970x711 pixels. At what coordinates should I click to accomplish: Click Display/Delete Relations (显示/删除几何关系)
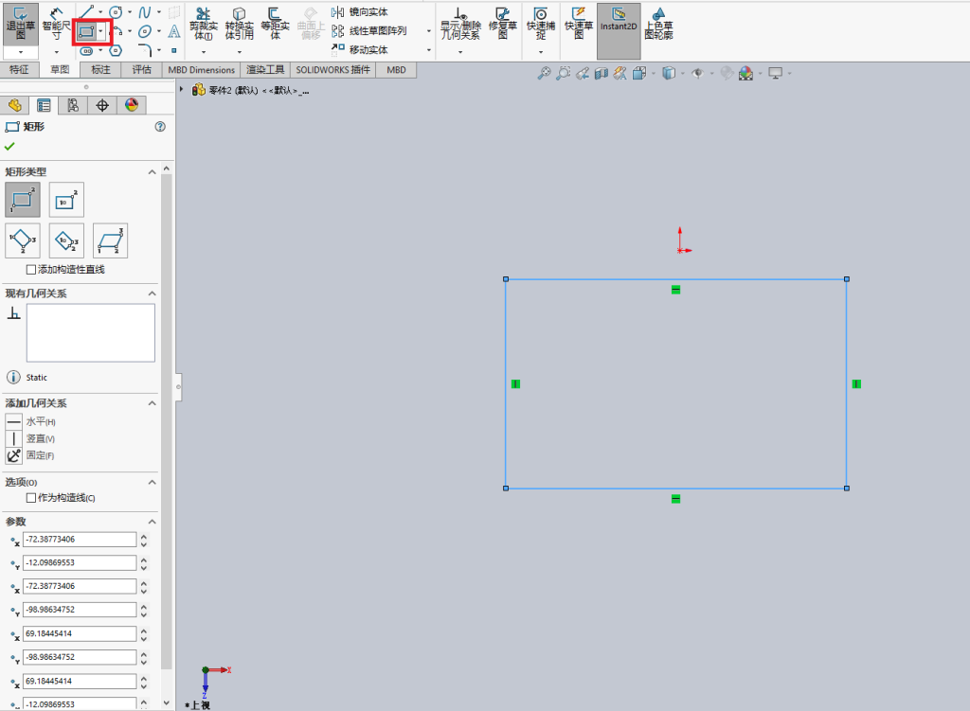click(460, 24)
